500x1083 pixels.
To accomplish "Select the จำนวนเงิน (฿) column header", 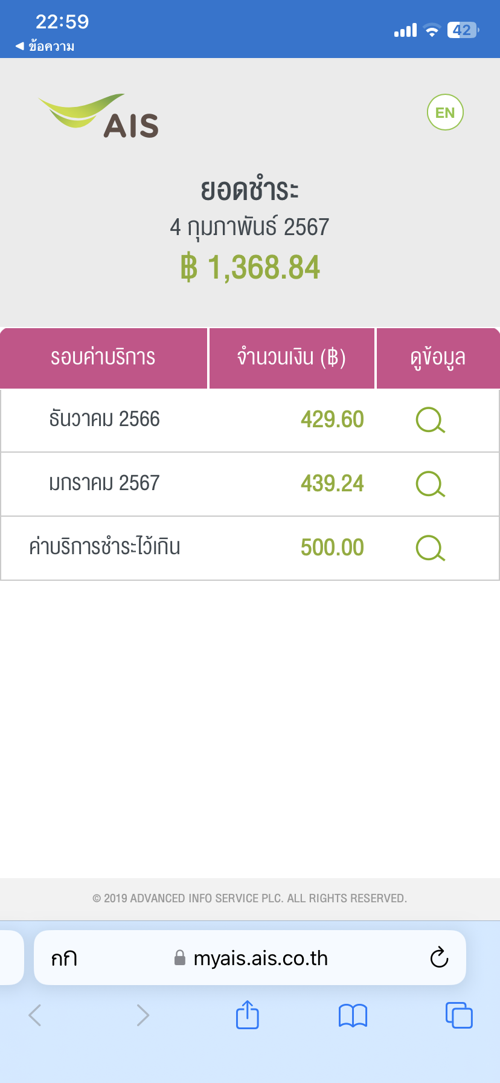I will click(x=291, y=358).
